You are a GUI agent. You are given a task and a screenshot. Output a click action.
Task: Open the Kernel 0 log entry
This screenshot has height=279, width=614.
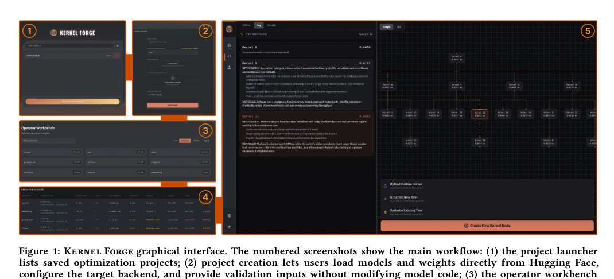306,49
